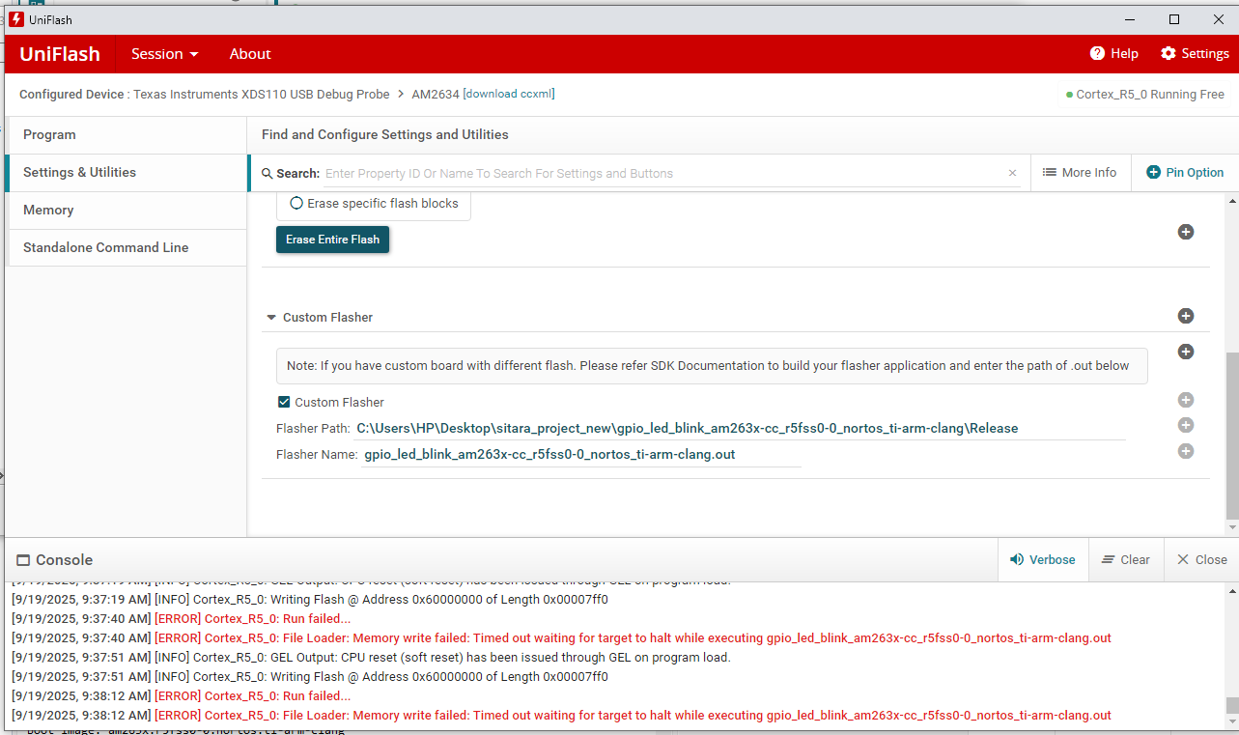Click the UniFlash lightning logo icon in the title bar
Image resolution: width=1239 pixels, height=735 pixels.
[16, 19]
